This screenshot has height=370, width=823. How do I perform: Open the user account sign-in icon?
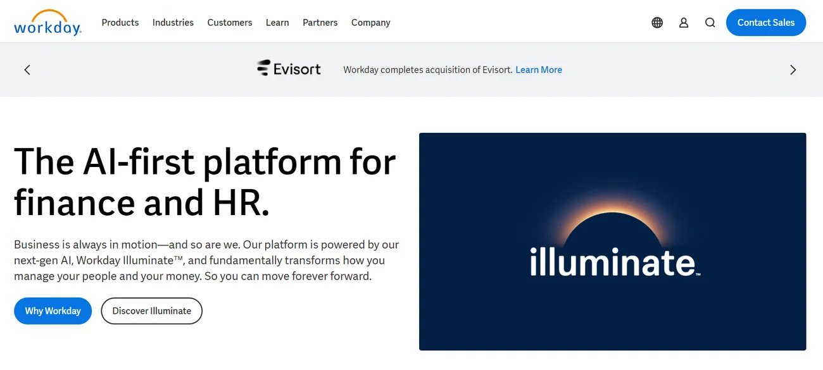[x=684, y=23]
